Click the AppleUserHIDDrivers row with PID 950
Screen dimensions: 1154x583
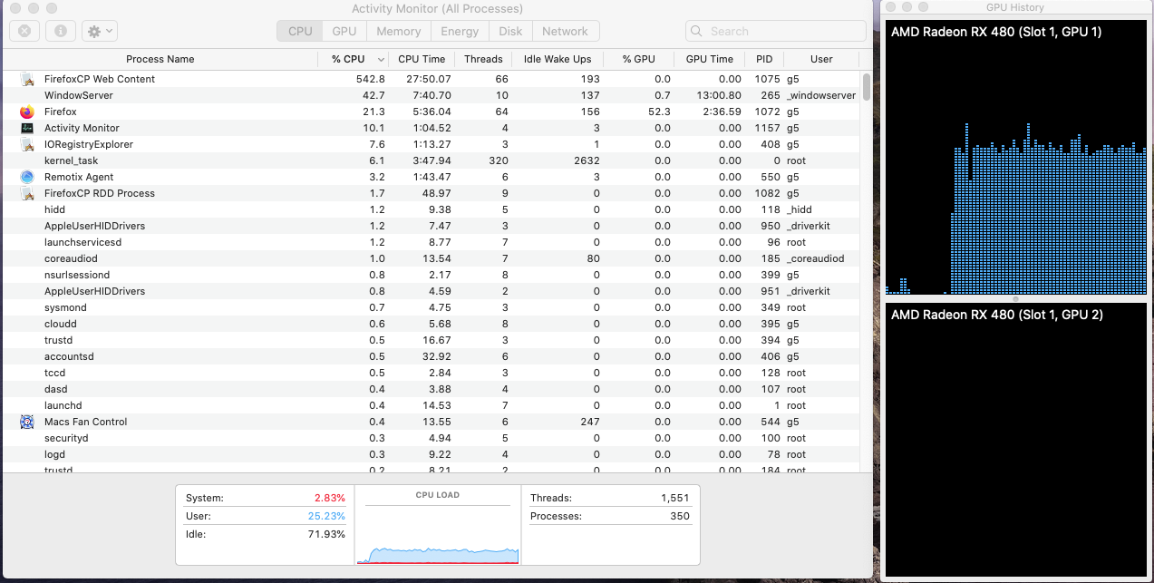(432, 226)
